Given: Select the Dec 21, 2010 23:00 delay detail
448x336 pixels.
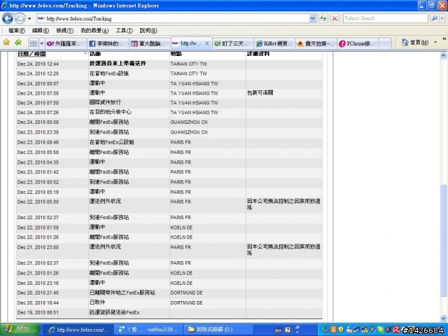Looking at the screenshot, I should pyautogui.click(x=283, y=249).
